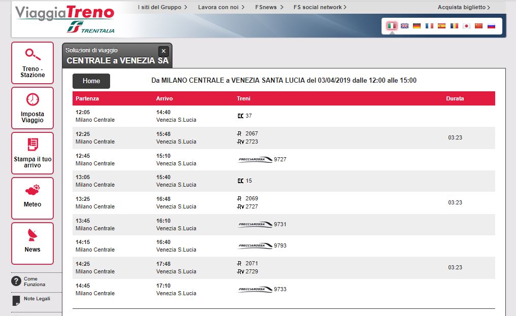This screenshot has width=516, height=316.
Task: Click the Home button
Action: 91,81
